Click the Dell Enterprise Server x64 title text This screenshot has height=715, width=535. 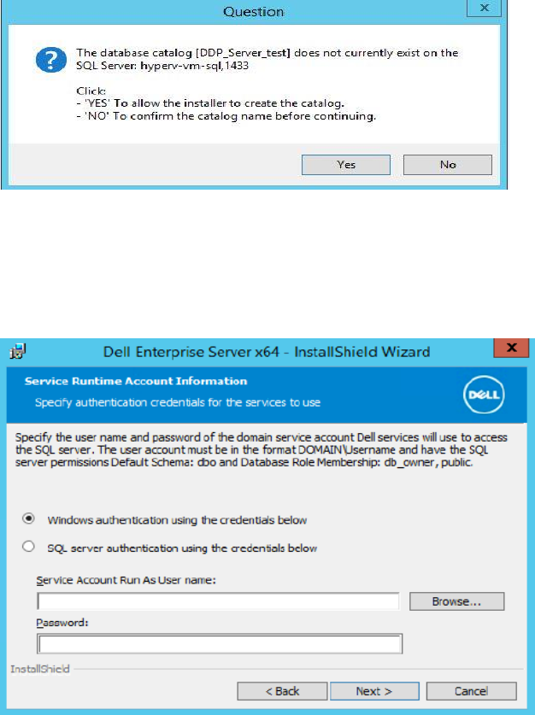[x=267, y=352]
